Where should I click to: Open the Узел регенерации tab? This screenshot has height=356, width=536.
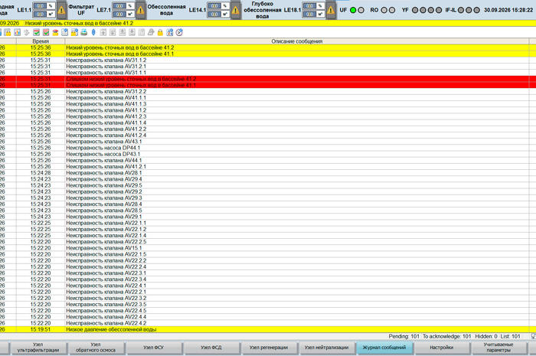pos(269,348)
